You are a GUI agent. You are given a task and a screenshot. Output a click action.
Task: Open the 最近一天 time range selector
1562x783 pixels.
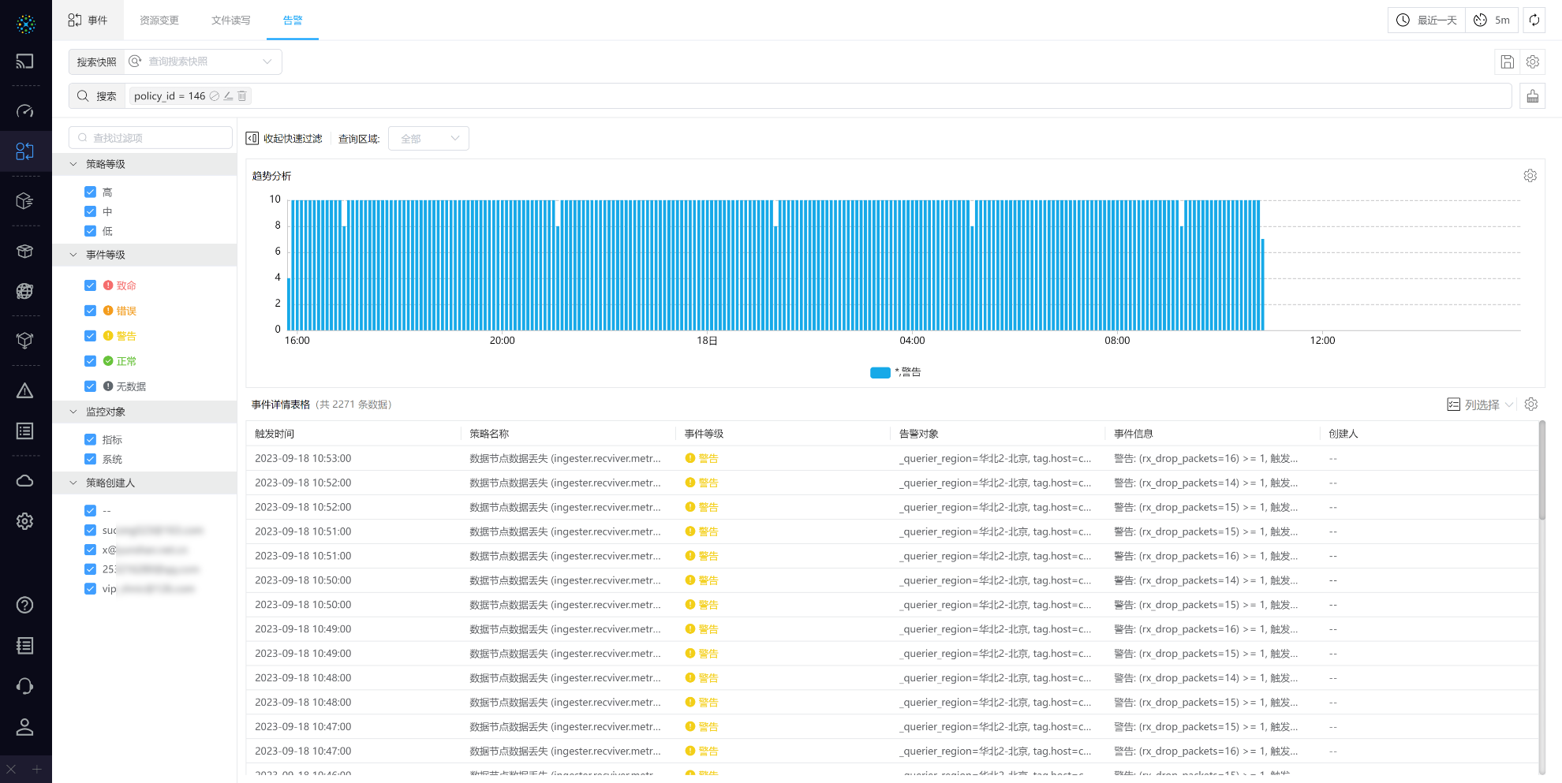1427,21
